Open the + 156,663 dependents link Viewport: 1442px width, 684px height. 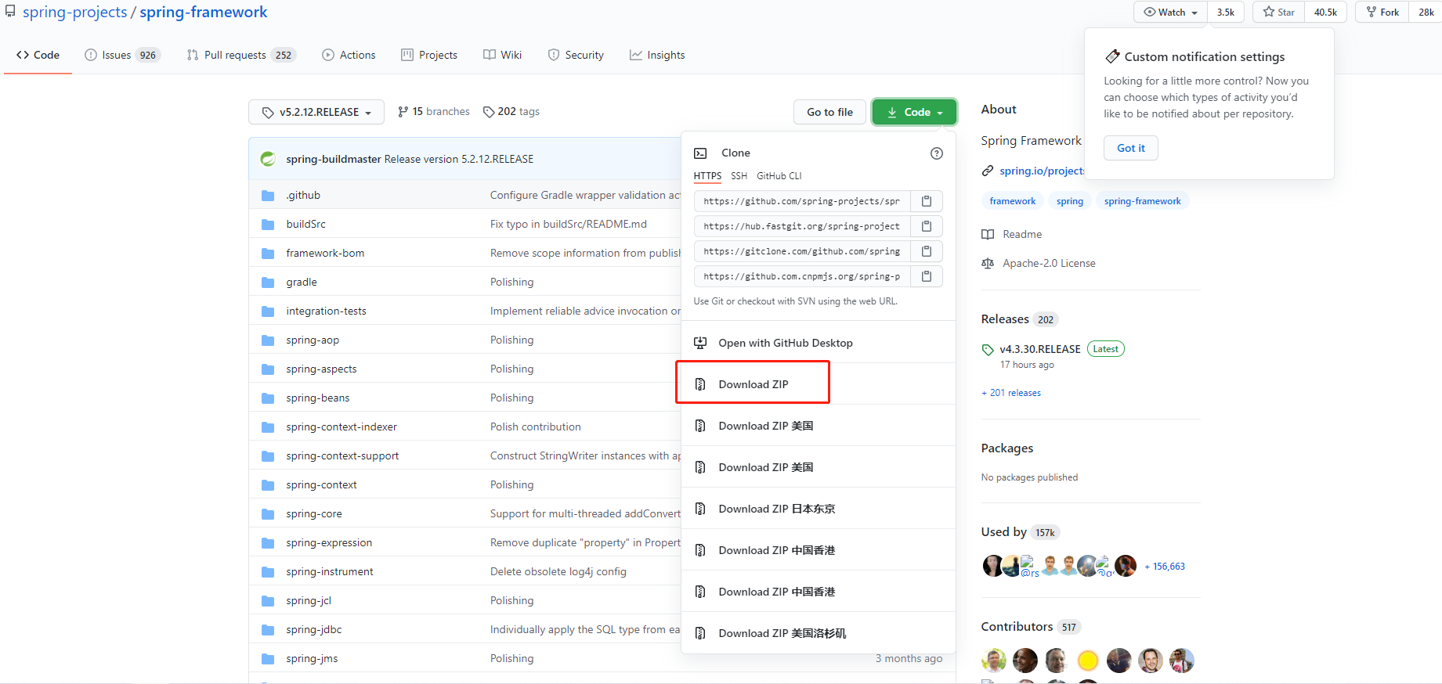click(x=1165, y=567)
